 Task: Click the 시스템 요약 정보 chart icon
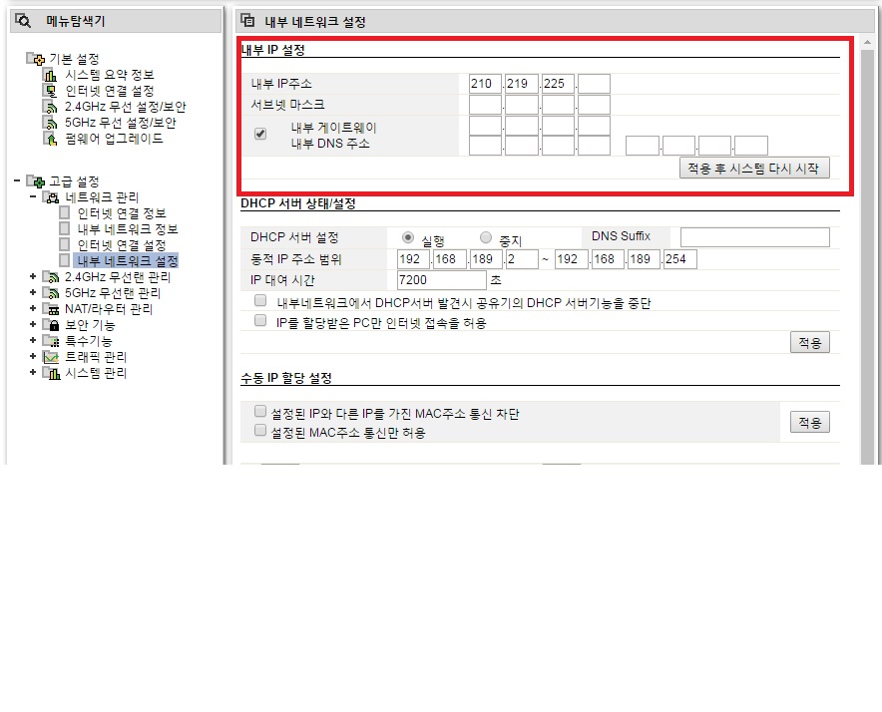pyautogui.click(x=51, y=75)
